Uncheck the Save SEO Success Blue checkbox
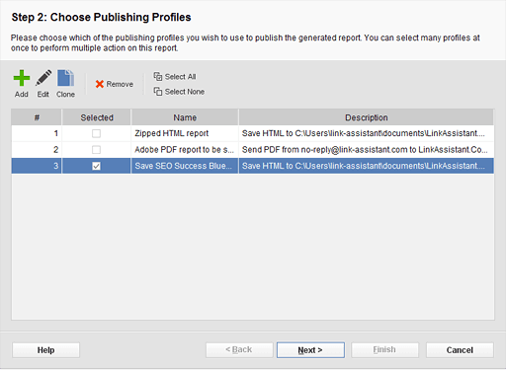The image size is (506, 370). [96, 166]
